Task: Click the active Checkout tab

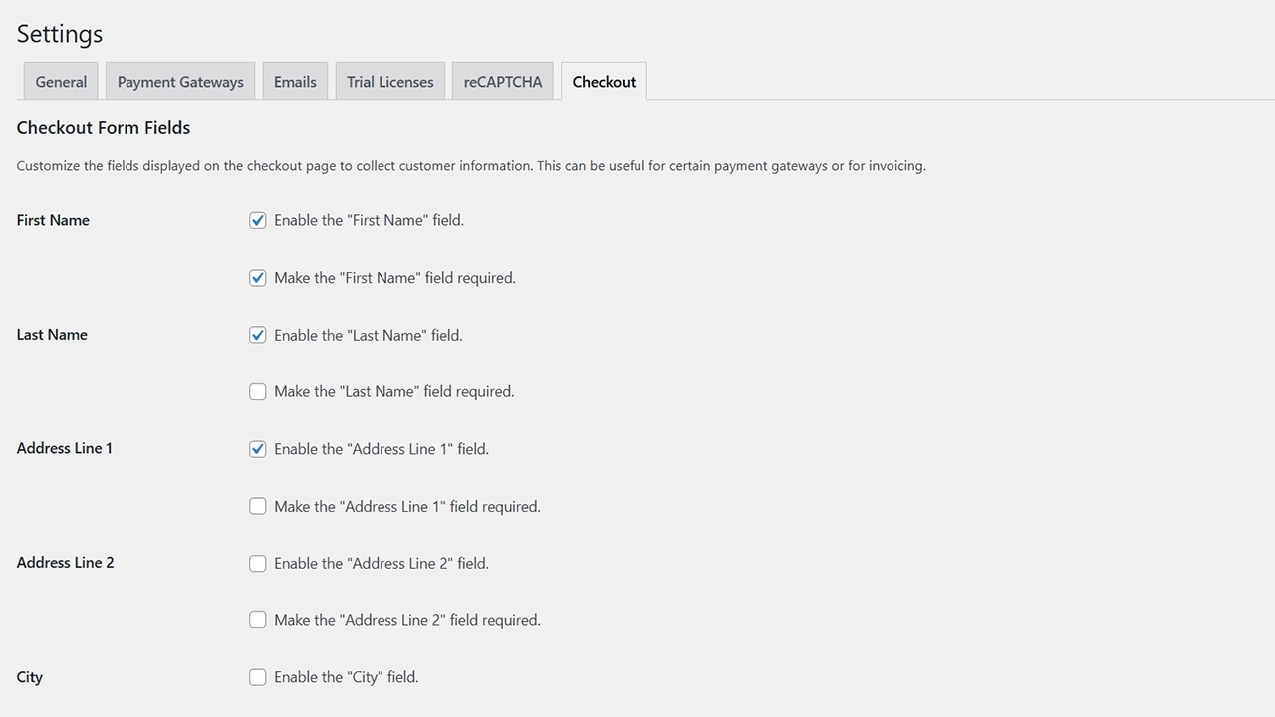Action: click(604, 82)
